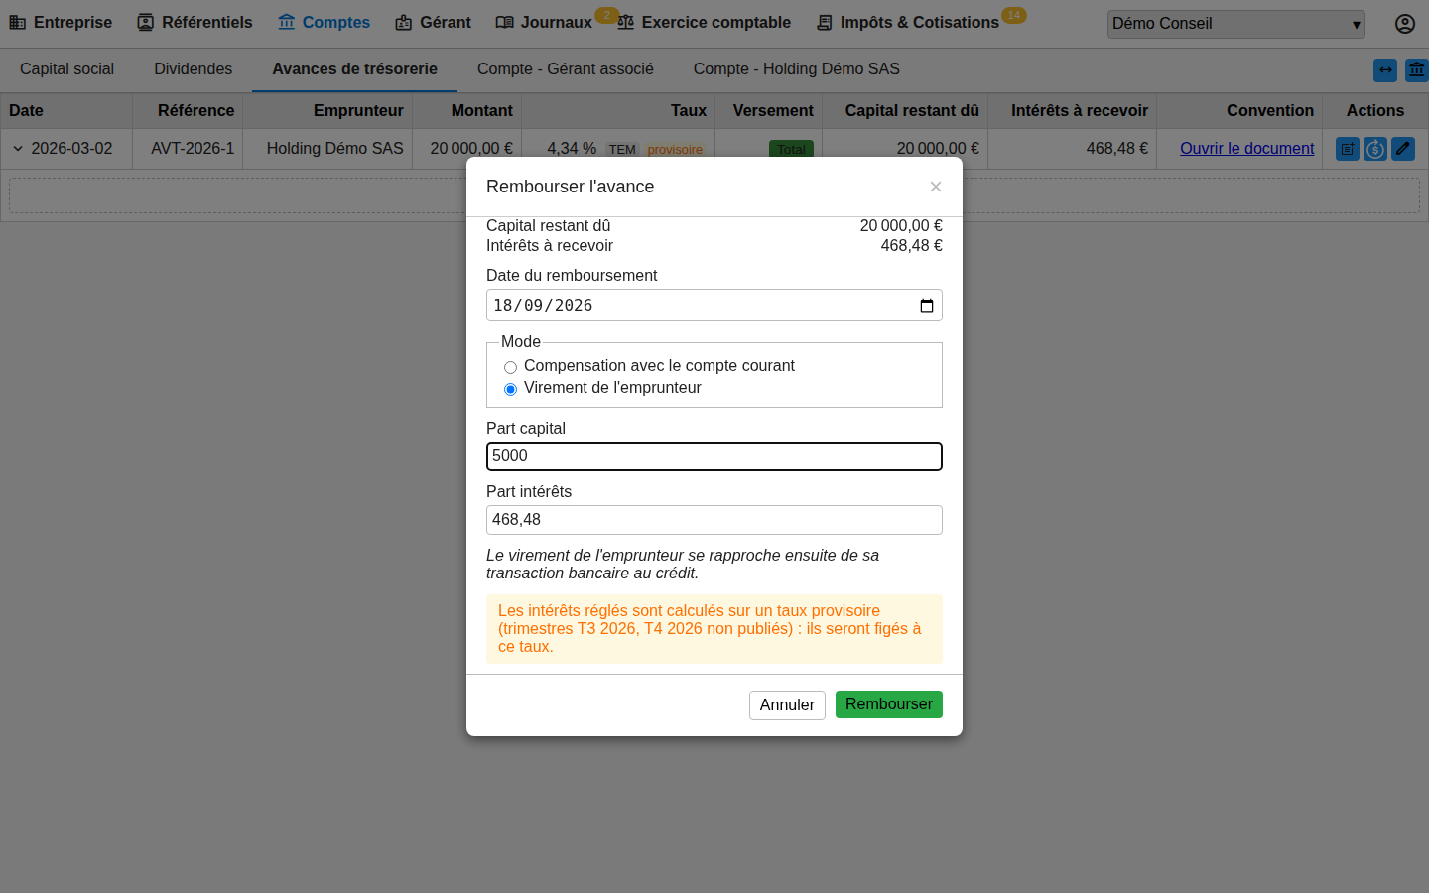Click the refund dollar icon in Actions

(1375, 149)
